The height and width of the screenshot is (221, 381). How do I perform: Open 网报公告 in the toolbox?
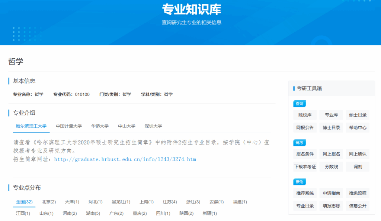305,127
